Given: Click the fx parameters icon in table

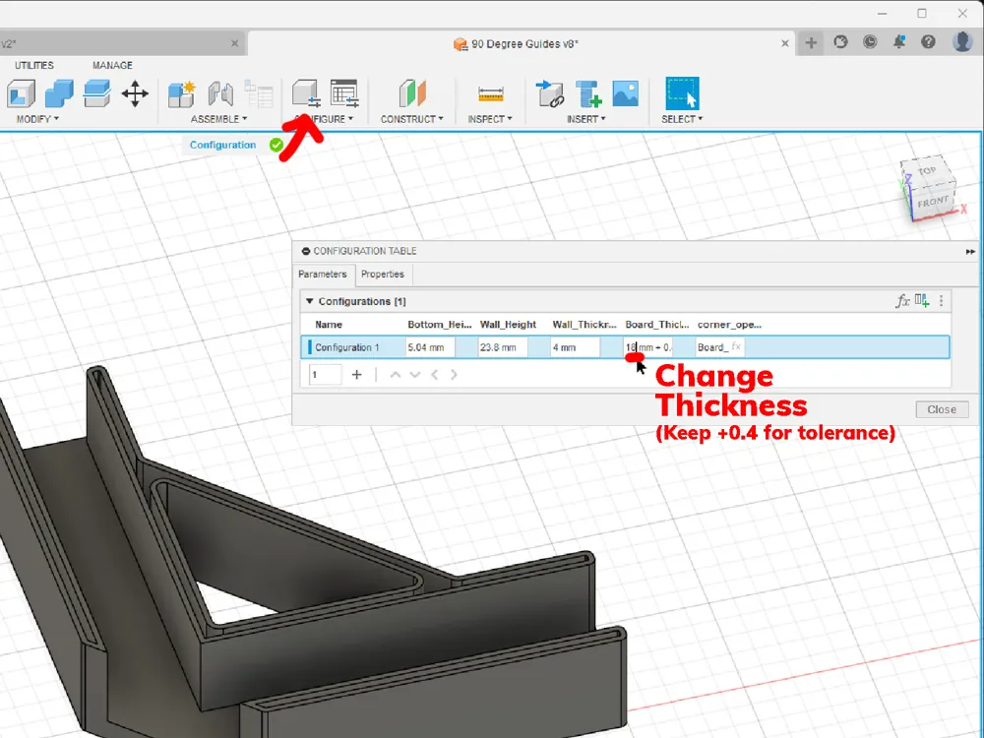Looking at the screenshot, I should pyautogui.click(x=902, y=301).
